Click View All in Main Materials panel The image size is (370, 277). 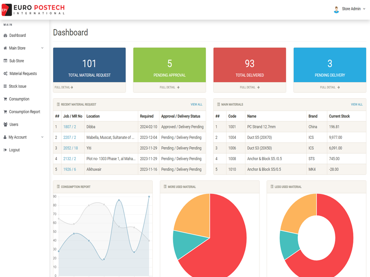pyautogui.click(x=356, y=105)
